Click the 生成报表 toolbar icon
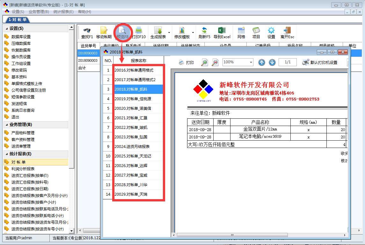This screenshot has height=245, width=365. (158, 31)
